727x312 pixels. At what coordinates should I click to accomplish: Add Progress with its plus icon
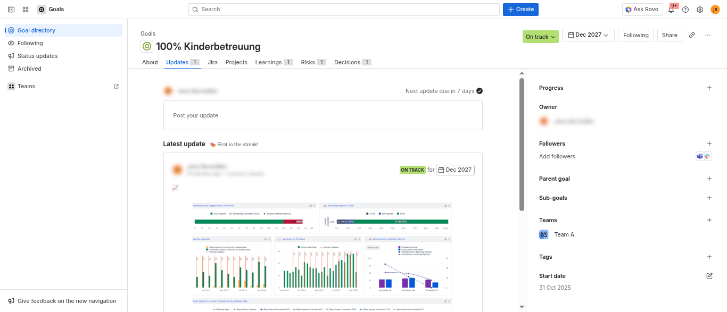point(709,88)
